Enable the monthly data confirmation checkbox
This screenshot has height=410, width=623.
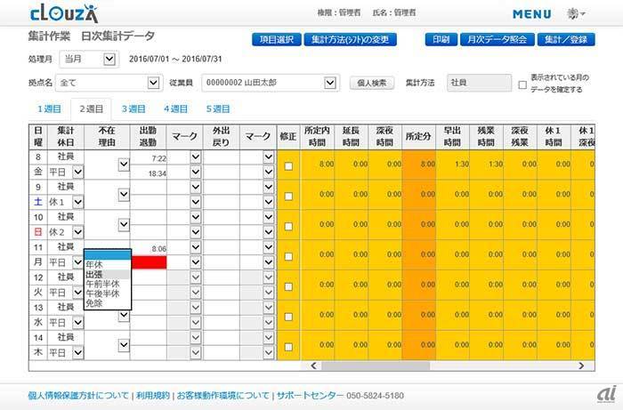coord(522,85)
